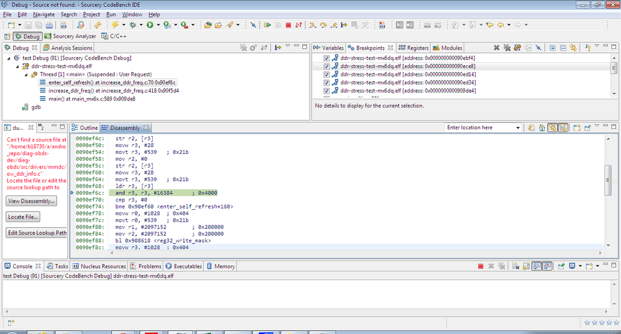This screenshot has width=621, height=334.
Task: Uncheck the breakpoint at address 0x90ebf4
Action: [x=326, y=58]
